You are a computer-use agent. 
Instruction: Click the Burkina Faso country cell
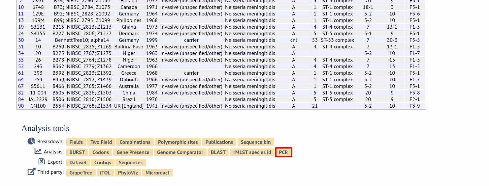tap(129, 47)
